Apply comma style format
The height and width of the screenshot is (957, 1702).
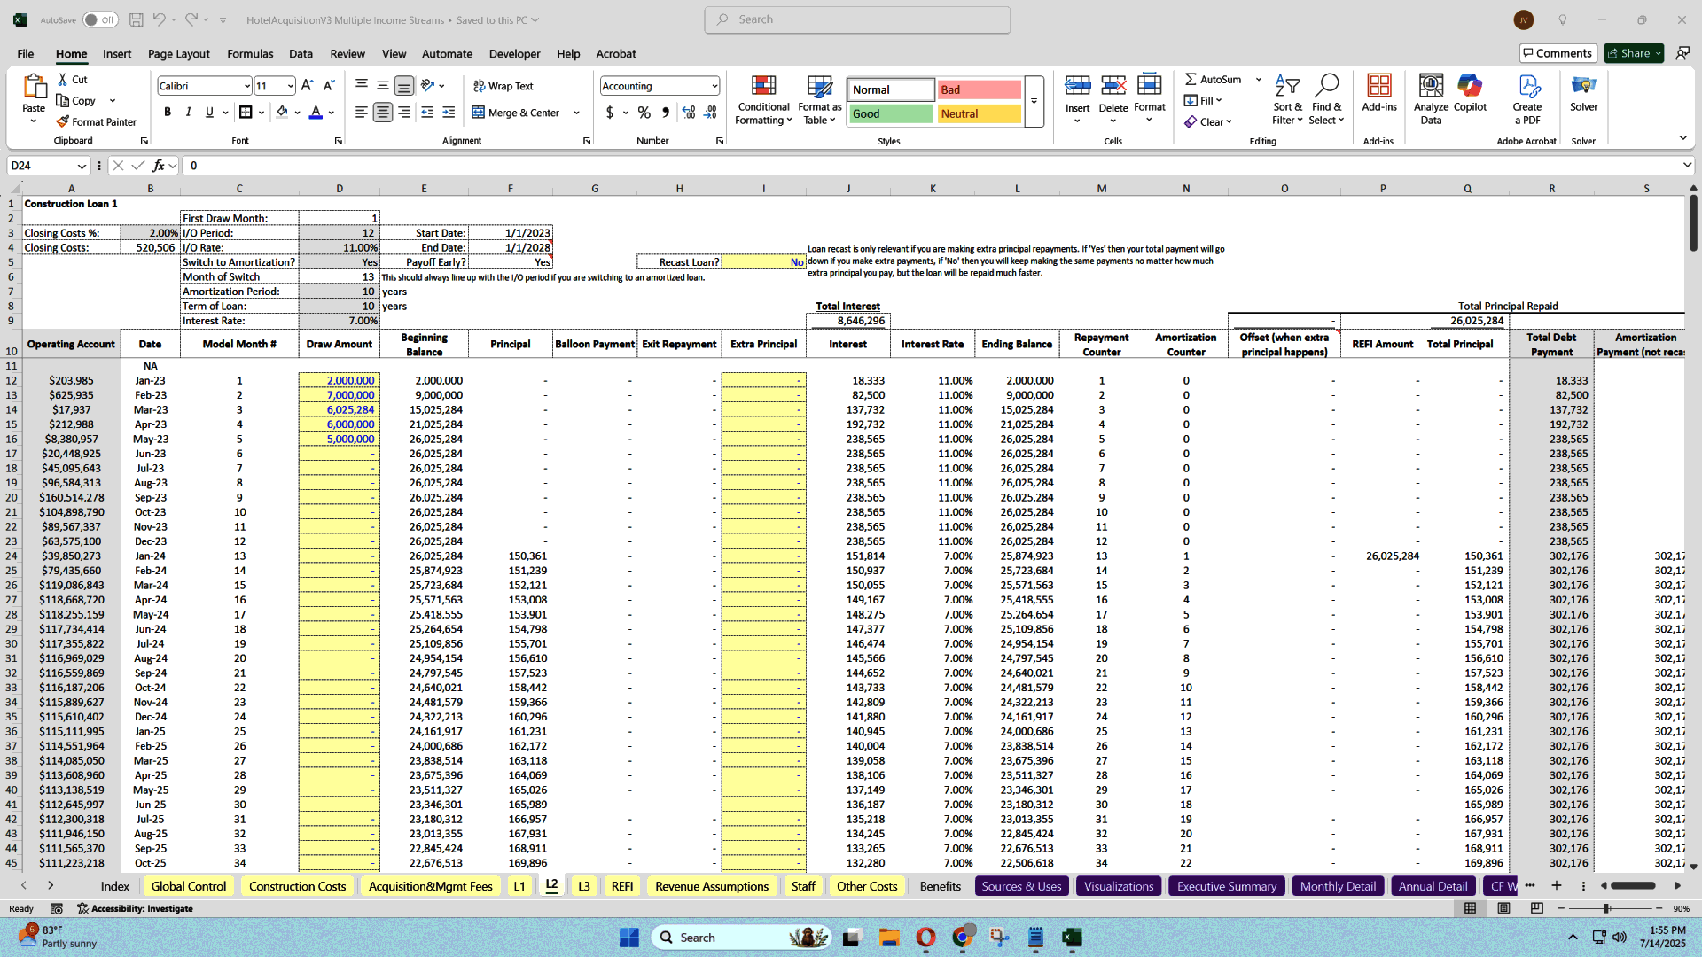[x=666, y=113]
